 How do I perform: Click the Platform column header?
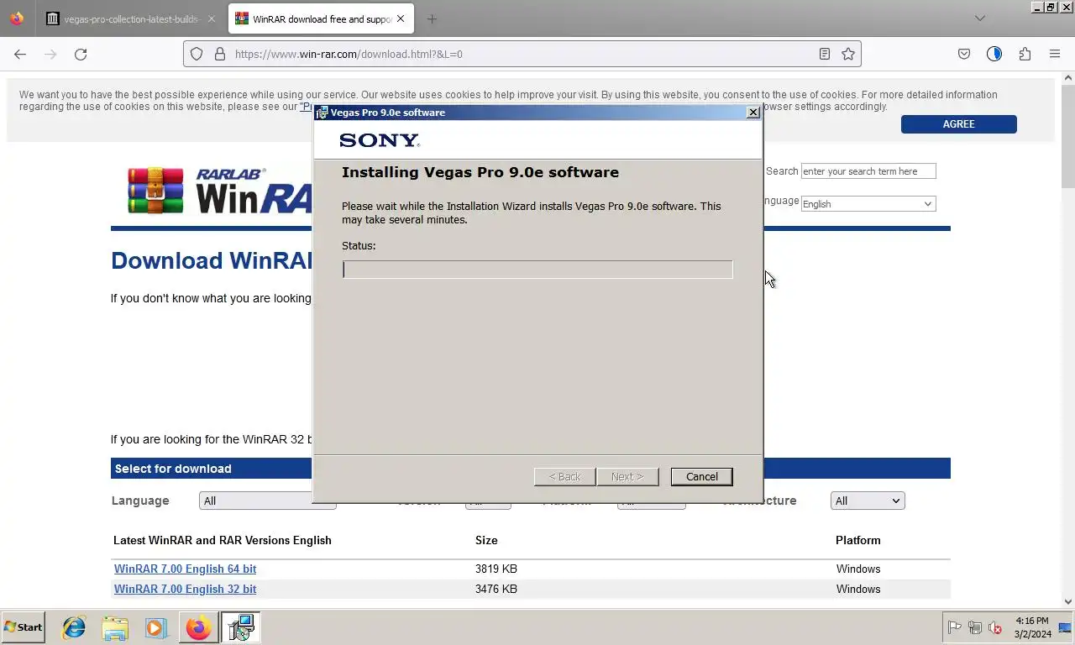click(x=857, y=540)
